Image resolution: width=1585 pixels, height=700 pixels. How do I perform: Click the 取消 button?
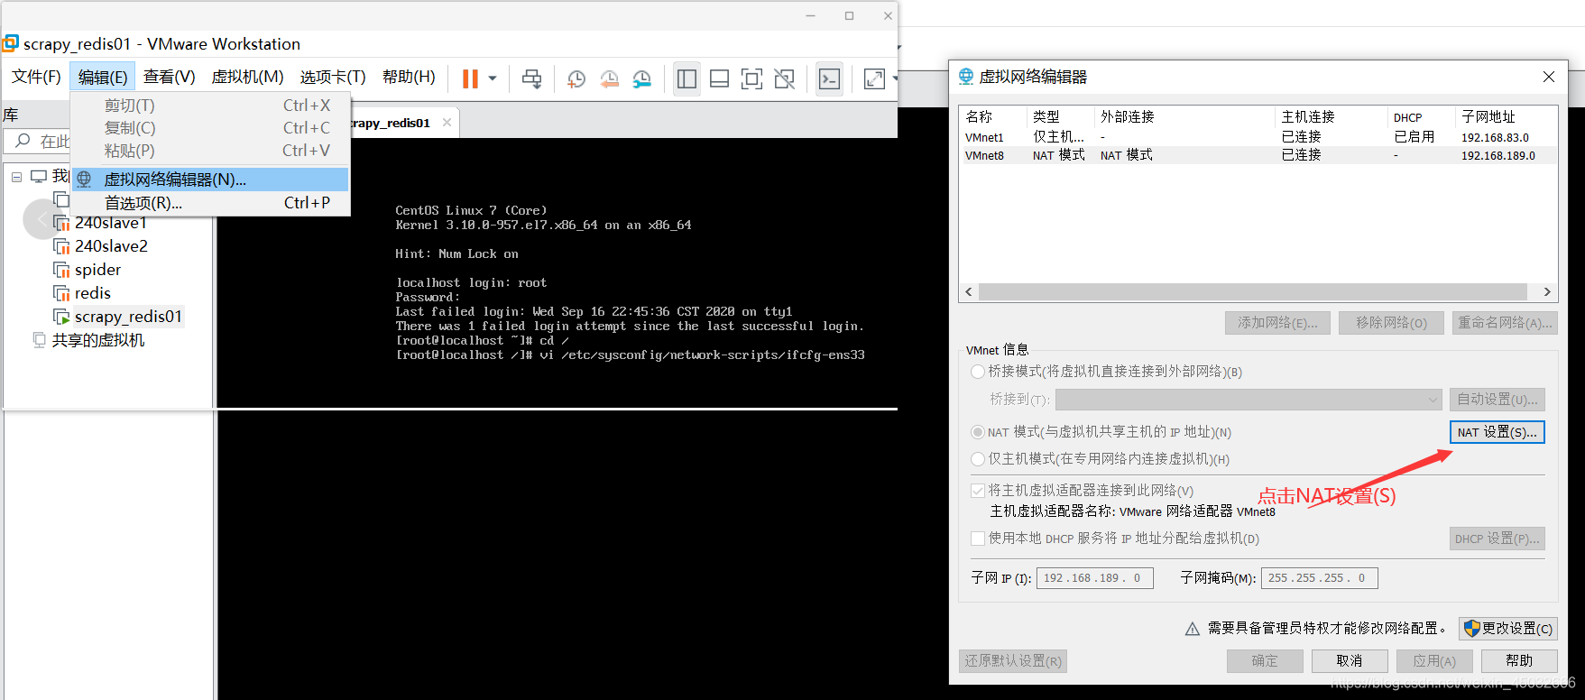pyautogui.click(x=1350, y=661)
